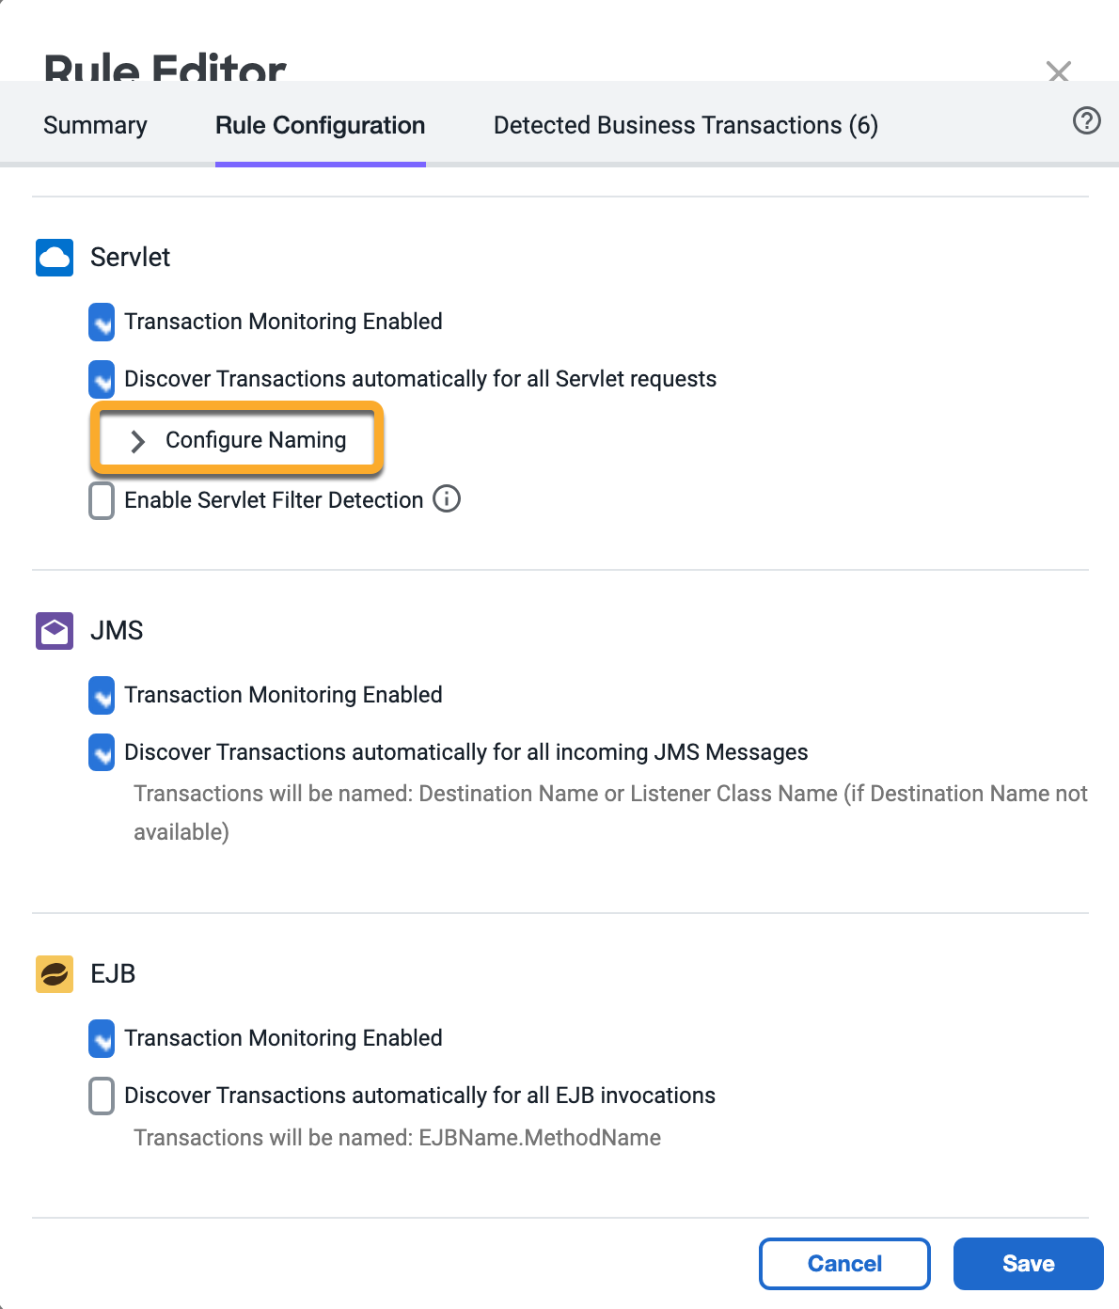Uncheck auto-discover for all Servlet requests
This screenshot has width=1119, height=1309.
click(102, 379)
